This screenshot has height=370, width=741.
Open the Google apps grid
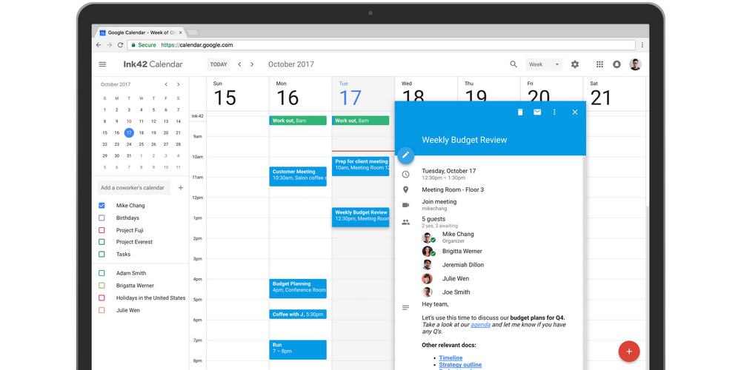(x=599, y=64)
